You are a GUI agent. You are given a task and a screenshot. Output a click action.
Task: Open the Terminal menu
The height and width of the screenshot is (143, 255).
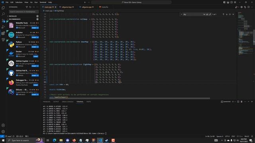pyautogui.click(x=43, y=2)
